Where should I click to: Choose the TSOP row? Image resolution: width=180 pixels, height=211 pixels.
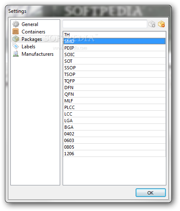(x=114, y=74)
